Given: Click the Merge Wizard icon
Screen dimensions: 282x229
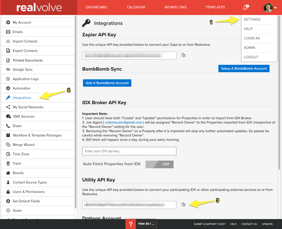Looking at the screenshot, I should coord(8,145).
